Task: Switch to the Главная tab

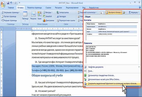Action: click(x=11, y=8)
